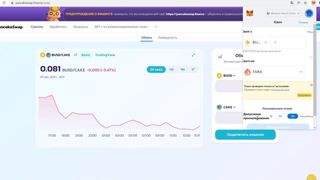Set chart range to 1W
320x180 pixels.
pos(171,69)
